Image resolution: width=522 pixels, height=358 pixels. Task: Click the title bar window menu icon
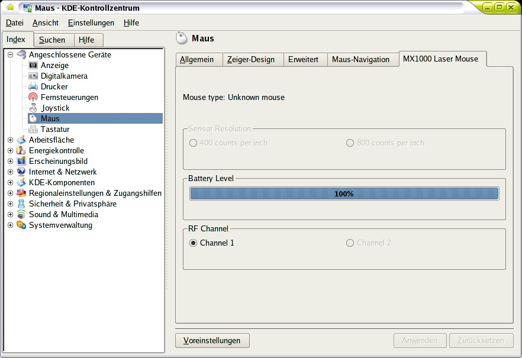coord(10,7)
